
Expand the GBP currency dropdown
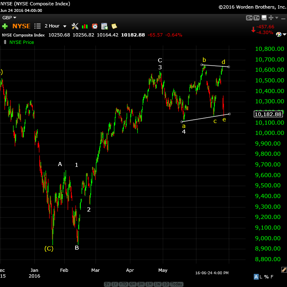pyautogui.click(x=9, y=18)
